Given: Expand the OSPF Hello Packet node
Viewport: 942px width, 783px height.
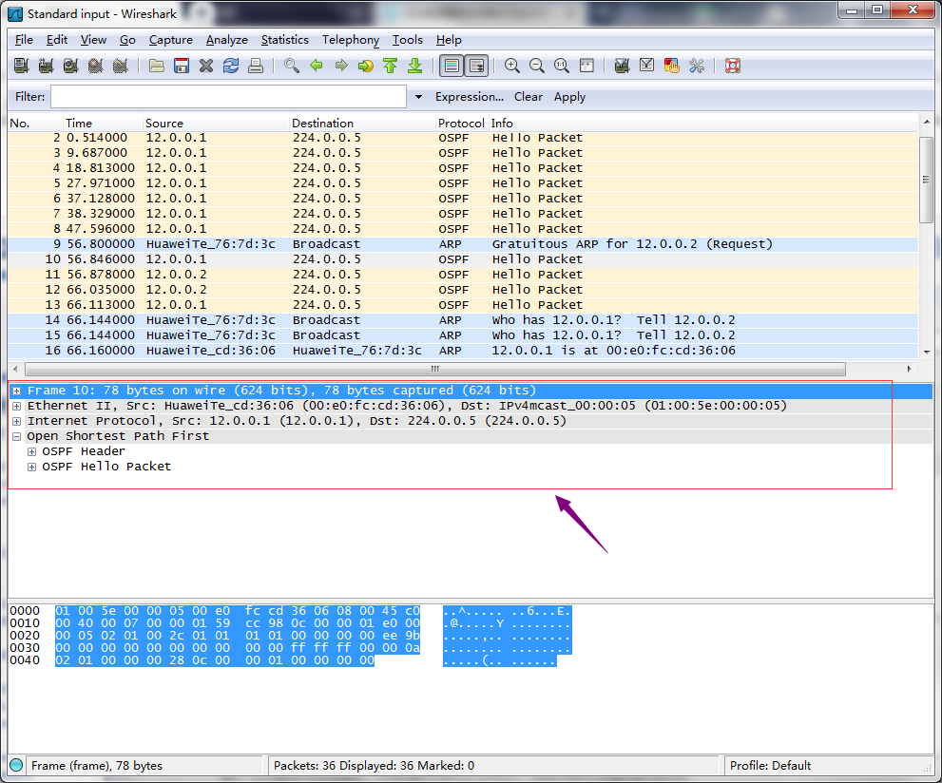Looking at the screenshot, I should pos(31,467).
